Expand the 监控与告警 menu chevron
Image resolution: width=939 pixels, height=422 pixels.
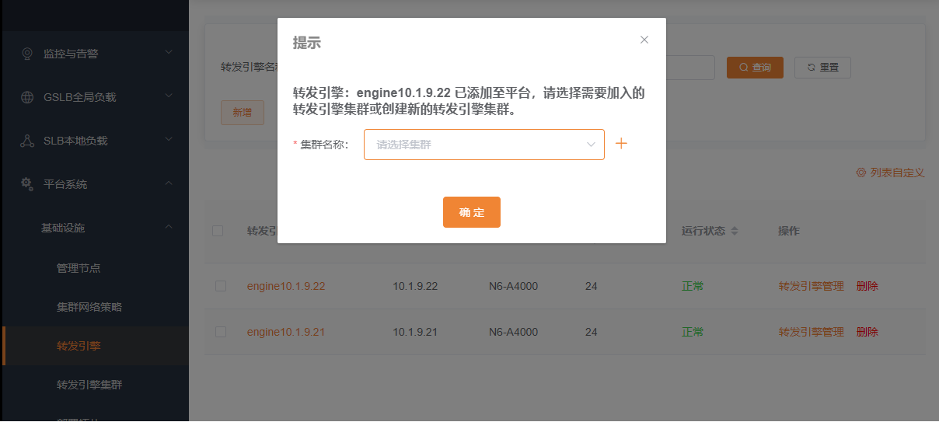click(x=169, y=53)
